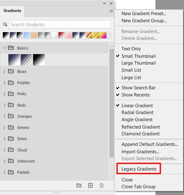Click the Purples folder icon
184x195 pixels.
11,83
